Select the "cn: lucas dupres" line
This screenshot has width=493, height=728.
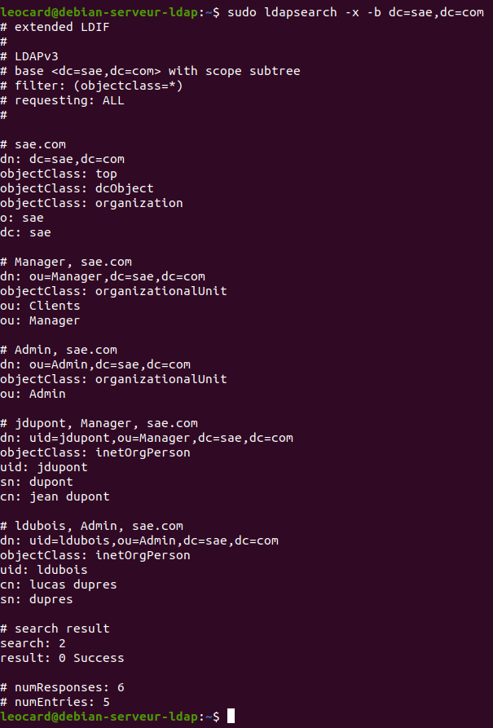coord(59,585)
